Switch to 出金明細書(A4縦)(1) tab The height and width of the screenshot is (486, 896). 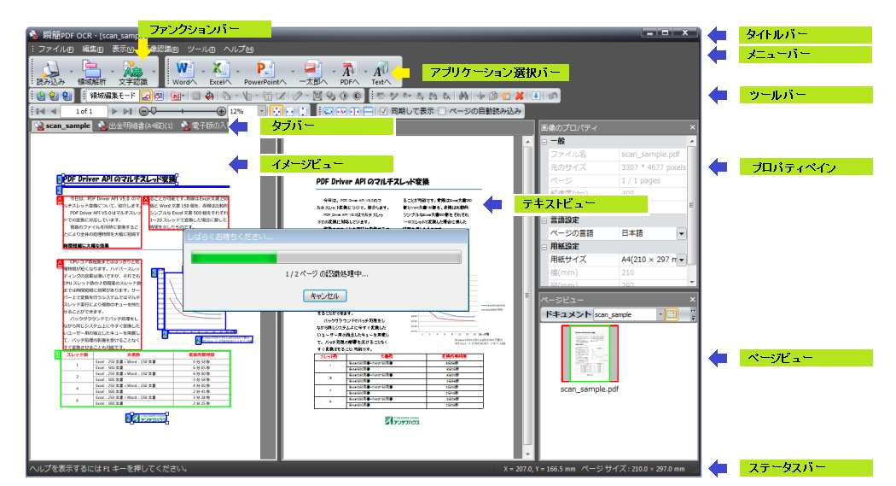pos(136,126)
